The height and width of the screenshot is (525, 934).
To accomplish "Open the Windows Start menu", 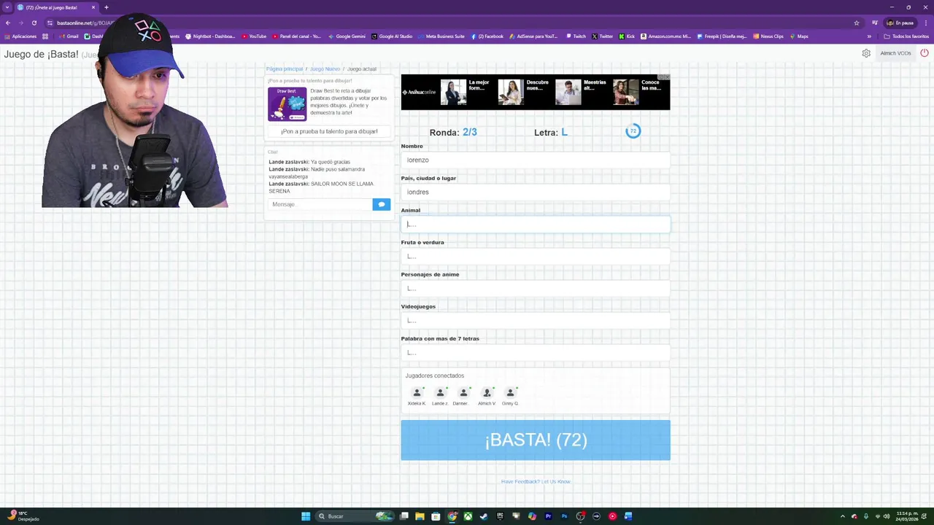I will coord(306,516).
